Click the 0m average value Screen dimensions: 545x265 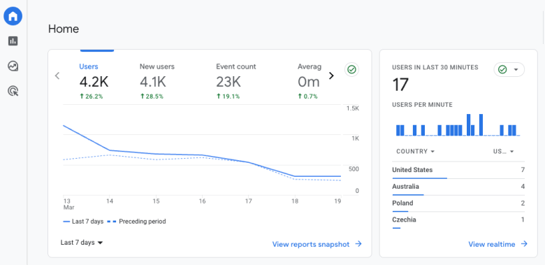tap(309, 82)
